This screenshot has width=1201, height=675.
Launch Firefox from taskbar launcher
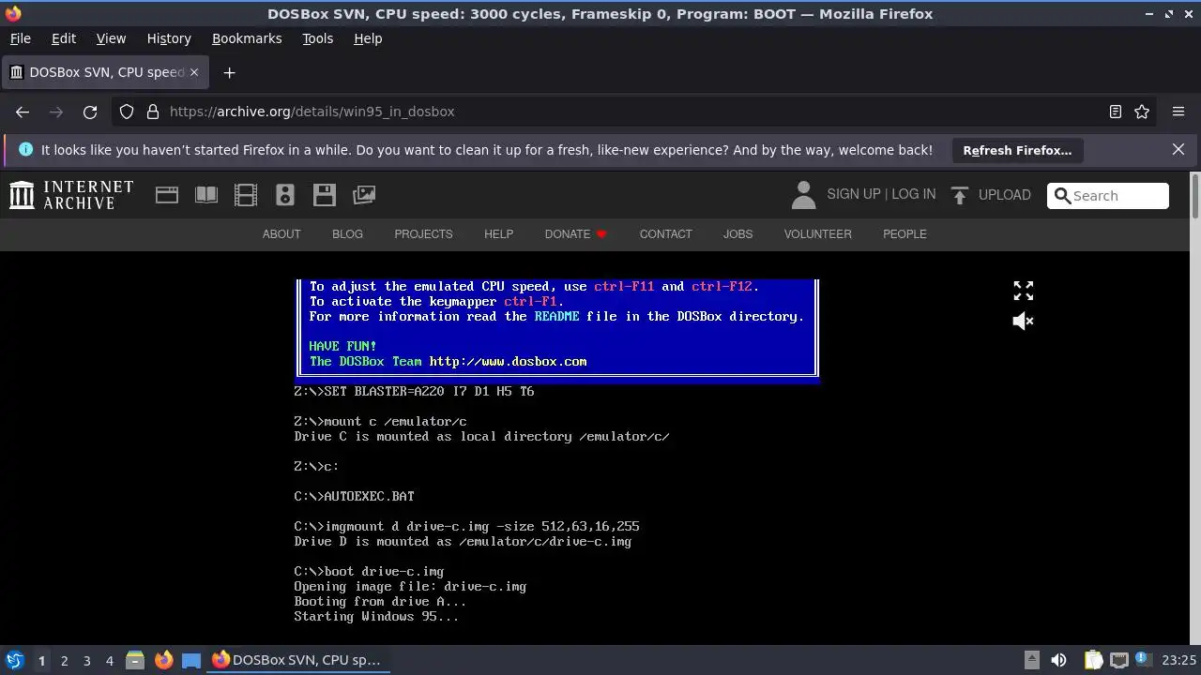click(163, 660)
